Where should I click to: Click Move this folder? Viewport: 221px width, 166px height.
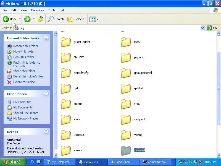pyautogui.click(x=24, y=51)
